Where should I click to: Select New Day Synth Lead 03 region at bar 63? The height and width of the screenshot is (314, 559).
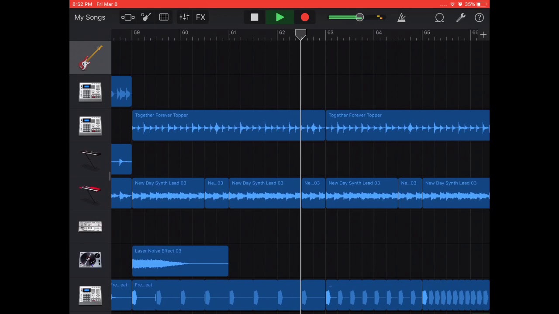pos(362,194)
